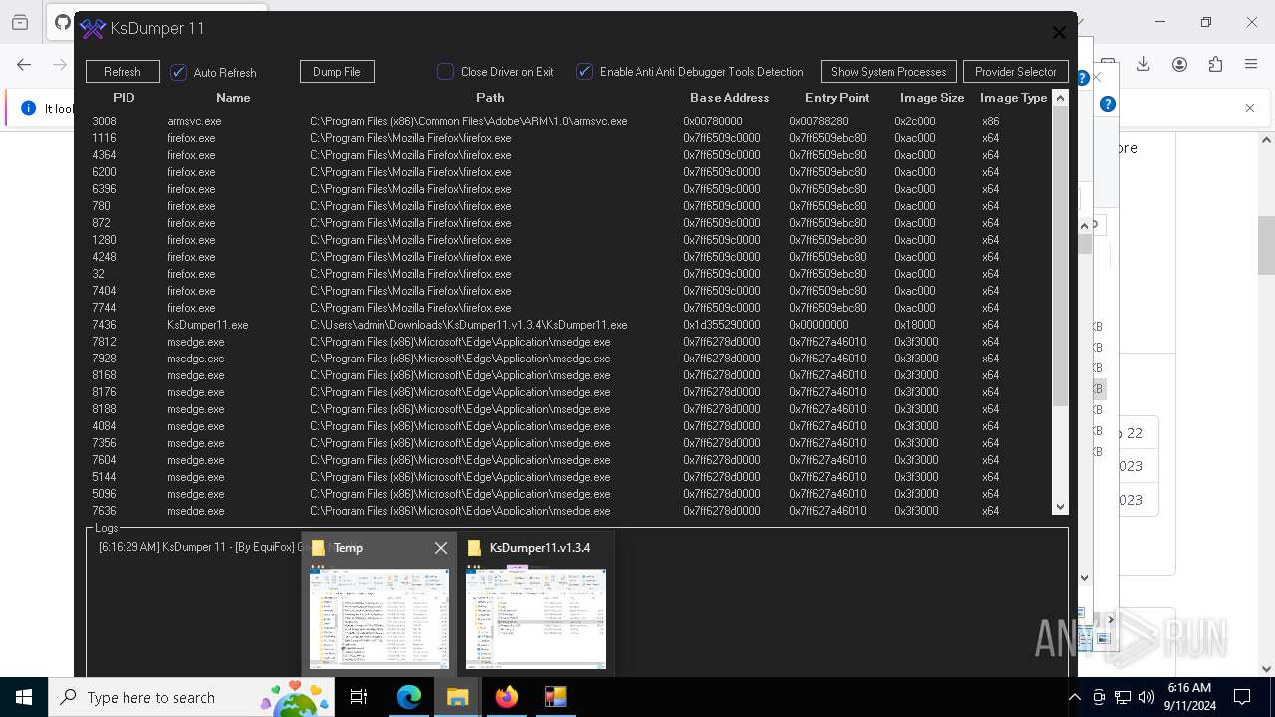The height and width of the screenshot is (717, 1275).
Task: Close the Temp thumbnail preview
Action: (441, 548)
